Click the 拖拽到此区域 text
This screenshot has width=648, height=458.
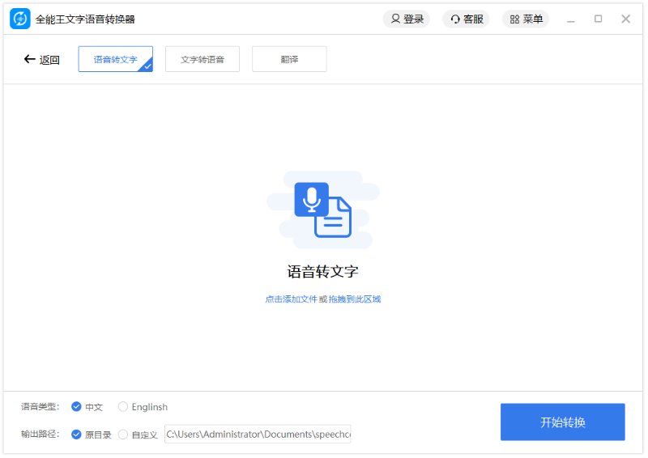pyautogui.click(x=355, y=299)
